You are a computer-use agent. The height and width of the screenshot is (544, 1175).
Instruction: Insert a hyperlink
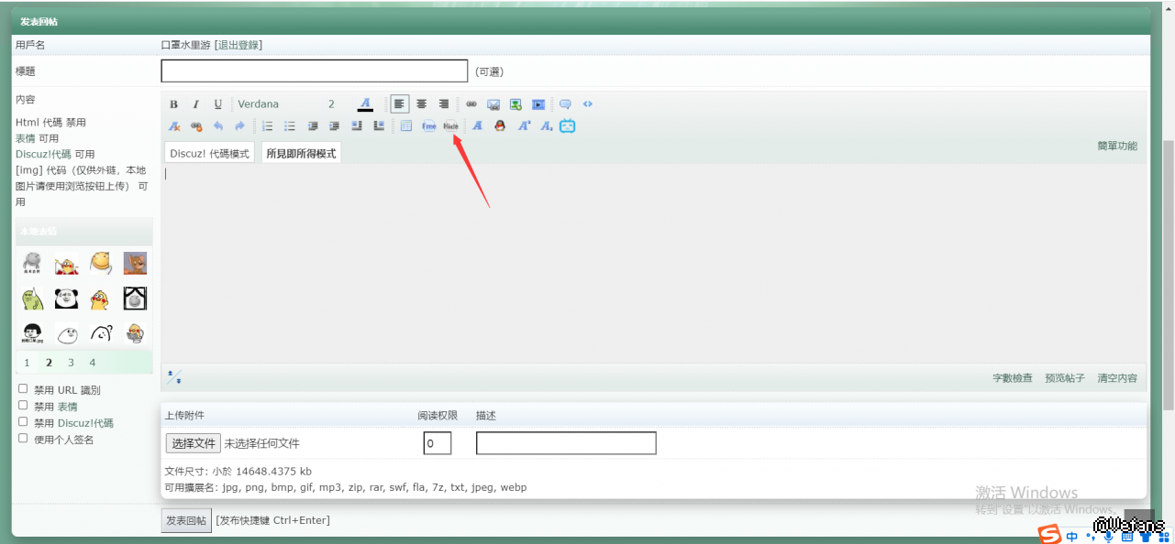471,104
